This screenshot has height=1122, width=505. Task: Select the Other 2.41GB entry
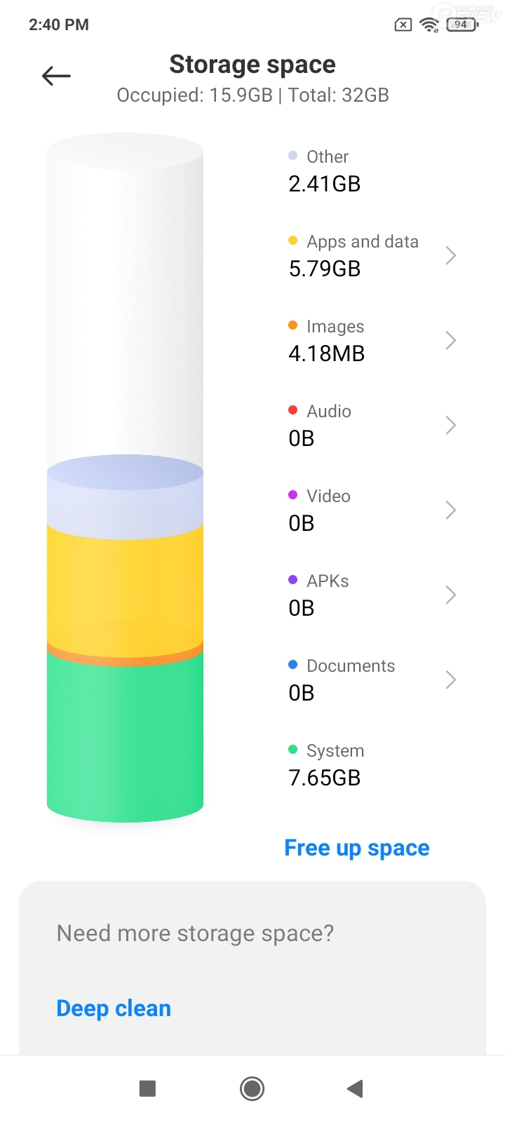(x=325, y=171)
